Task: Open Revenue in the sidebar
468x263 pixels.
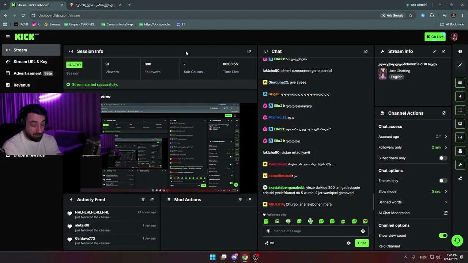Action: click(x=31, y=85)
